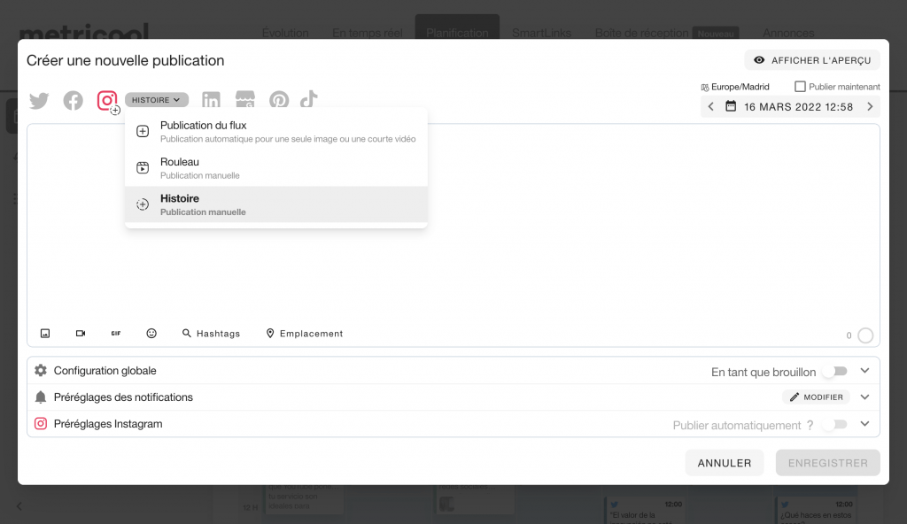
Task: Add a video with the camera icon
Action: click(81, 334)
